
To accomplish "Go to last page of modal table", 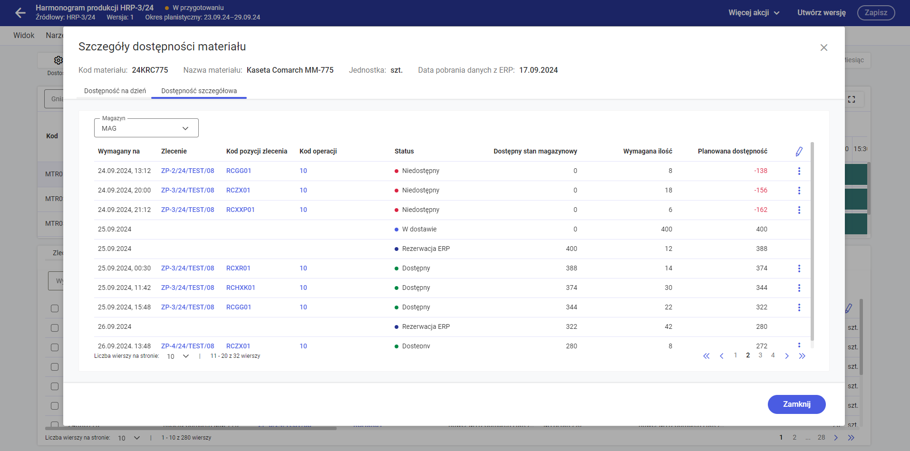I will click(802, 356).
